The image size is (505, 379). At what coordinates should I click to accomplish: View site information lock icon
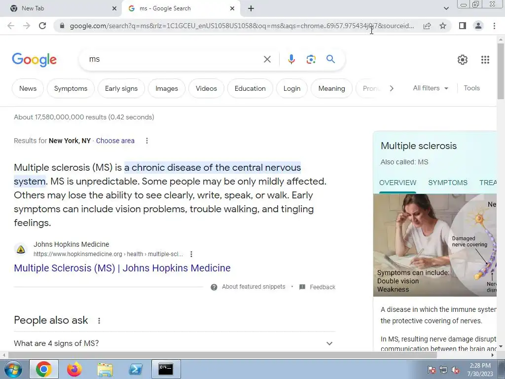pyautogui.click(x=62, y=26)
